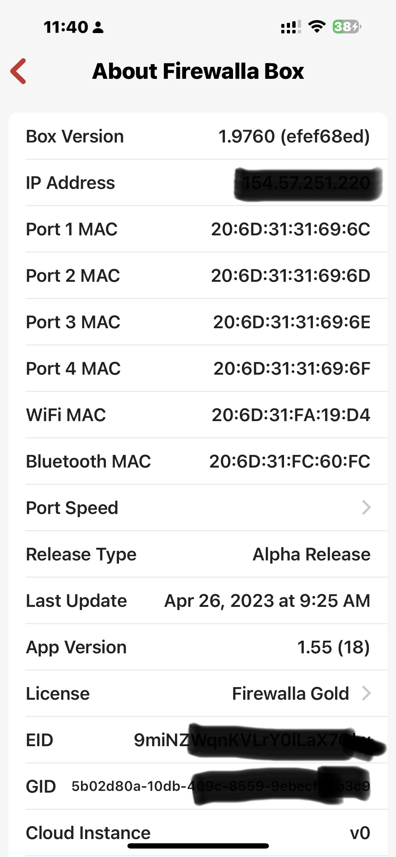This screenshot has width=396, height=857.
Task: Expand Port Speed chevron
Action: tap(366, 508)
